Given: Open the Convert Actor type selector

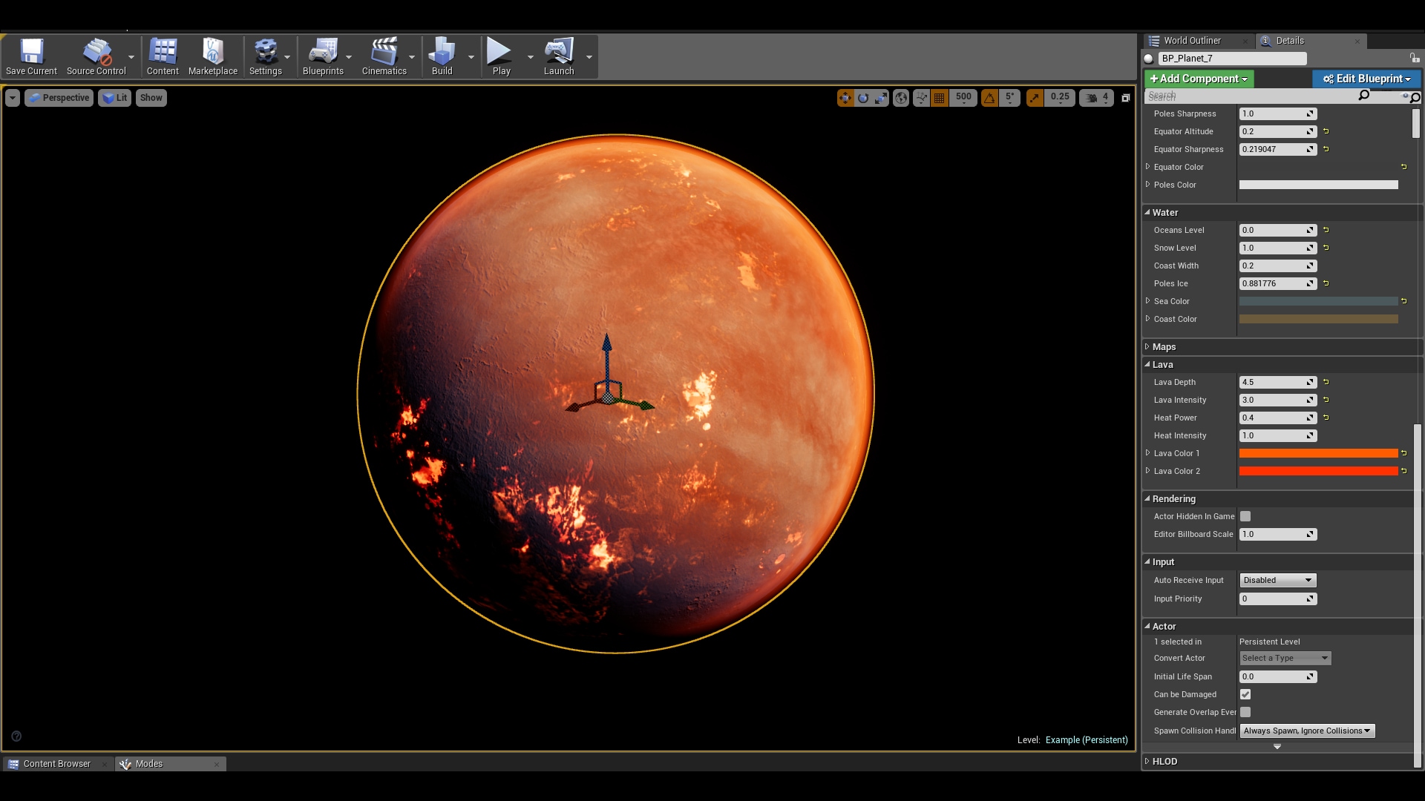Looking at the screenshot, I should pos(1284,658).
